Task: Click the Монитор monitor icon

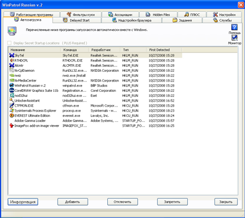Action: click(x=234, y=38)
